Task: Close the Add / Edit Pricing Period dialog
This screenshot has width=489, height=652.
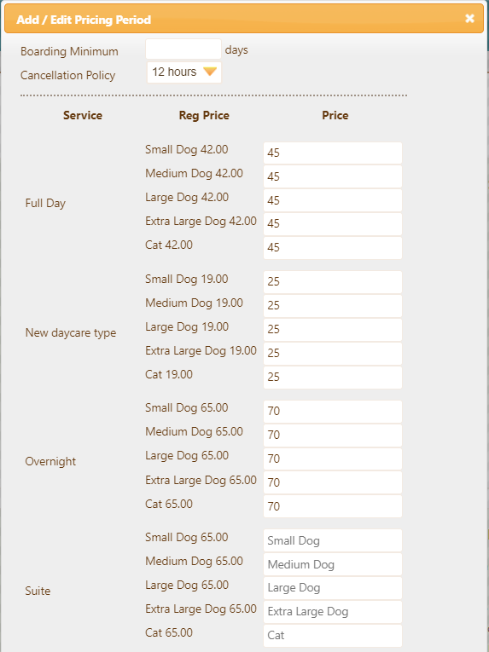Action: [469, 18]
